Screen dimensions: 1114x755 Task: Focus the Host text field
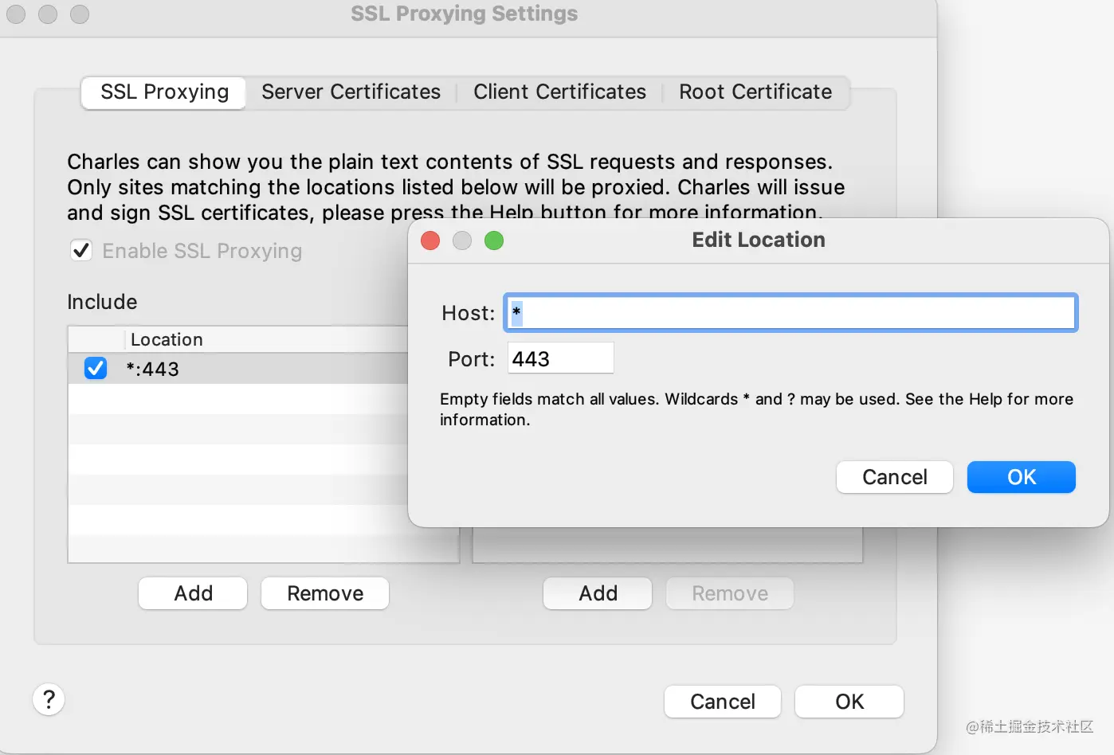tap(790, 313)
